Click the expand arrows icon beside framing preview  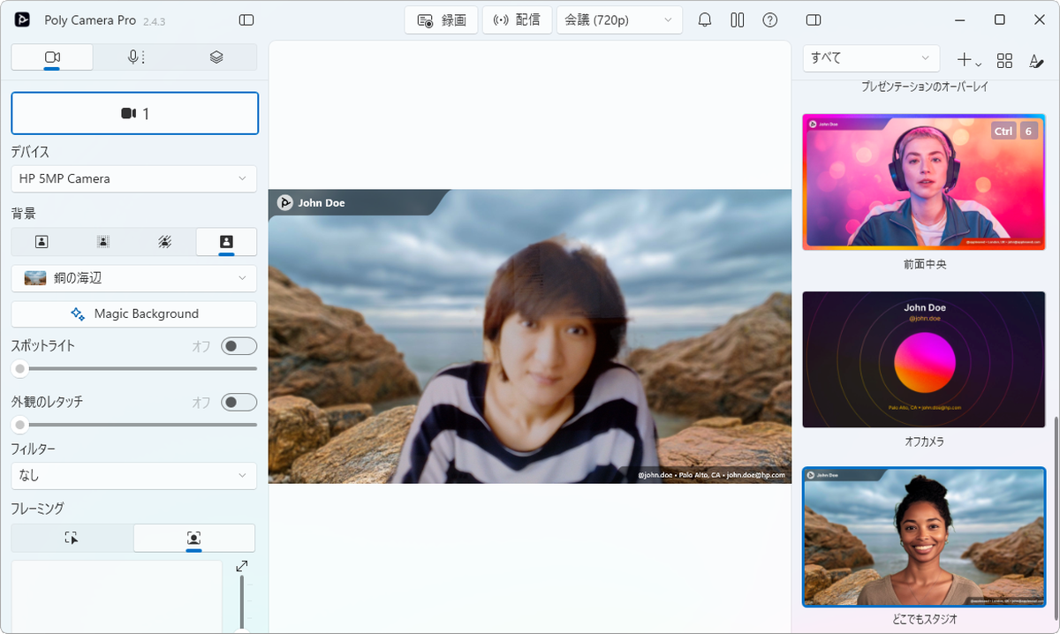click(241, 566)
